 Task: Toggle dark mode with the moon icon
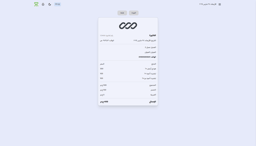click(50, 4)
